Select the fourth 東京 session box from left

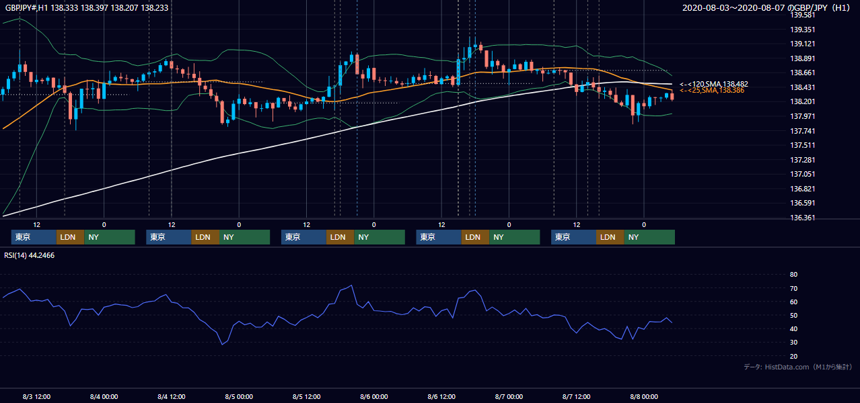click(x=439, y=237)
